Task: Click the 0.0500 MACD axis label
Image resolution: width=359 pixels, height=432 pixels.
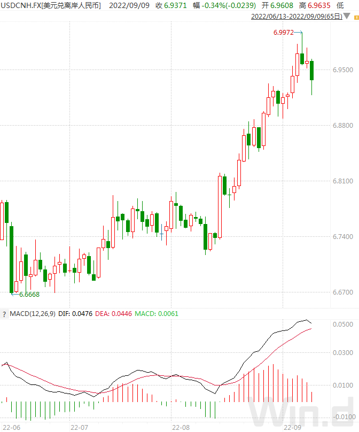Action: pos(343,325)
